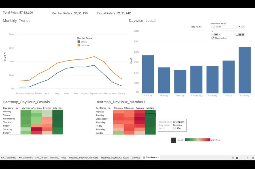Screen dimensions: 255x169
Task: Click the page slider handle
Action: coord(212,31)
